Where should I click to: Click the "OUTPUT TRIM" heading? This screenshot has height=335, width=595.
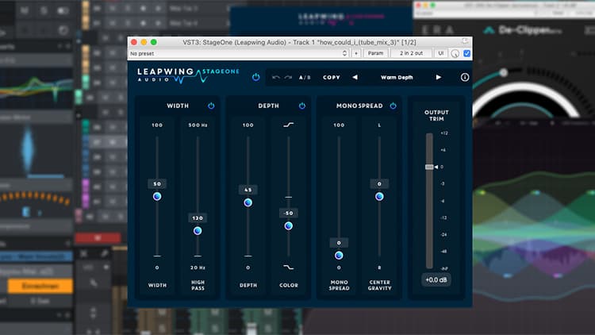tap(436, 115)
